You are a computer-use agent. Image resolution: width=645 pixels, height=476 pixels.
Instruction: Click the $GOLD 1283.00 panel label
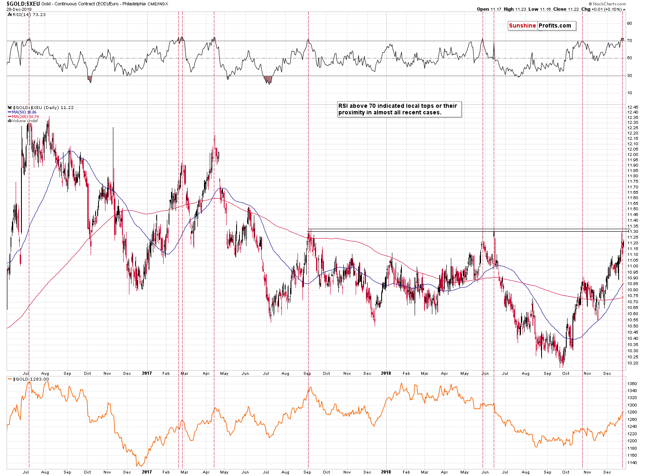[x=31, y=379]
